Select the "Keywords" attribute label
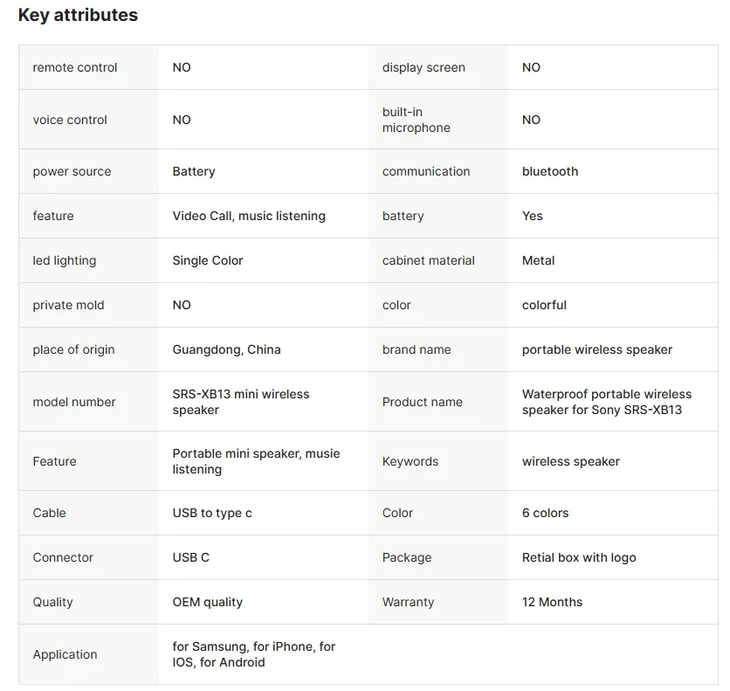This screenshot has height=691, width=730. (x=410, y=461)
